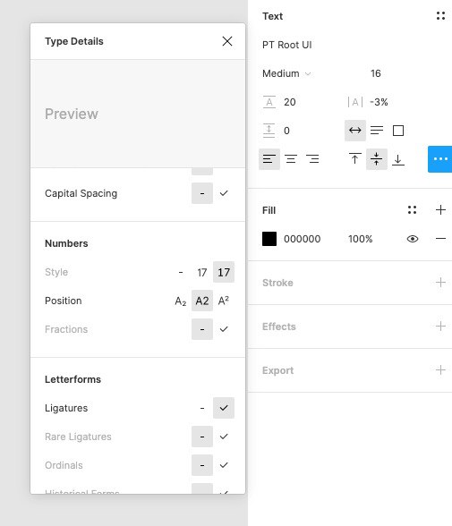
Task: Open fill color styles icon
Action: tap(412, 210)
